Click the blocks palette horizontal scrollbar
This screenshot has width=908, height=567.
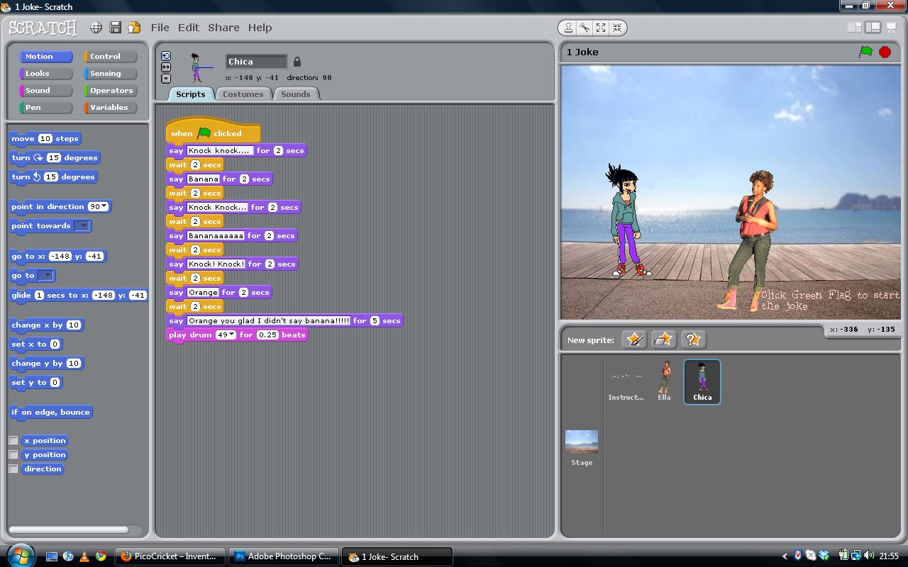(x=69, y=529)
